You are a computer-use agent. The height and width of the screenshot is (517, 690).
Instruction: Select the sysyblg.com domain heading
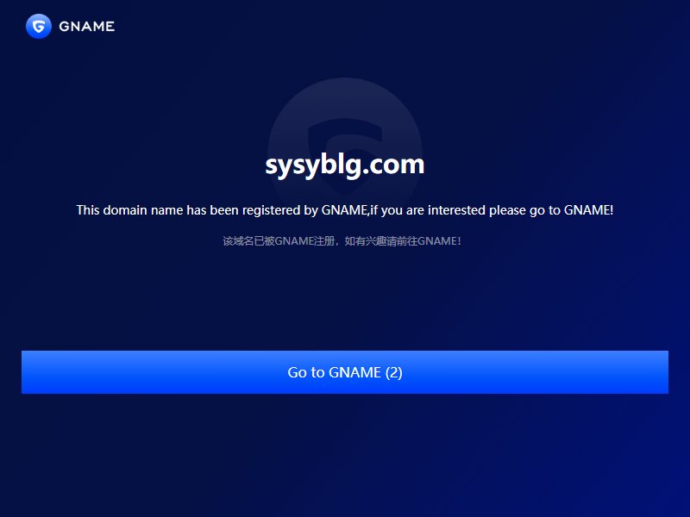tap(345, 165)
